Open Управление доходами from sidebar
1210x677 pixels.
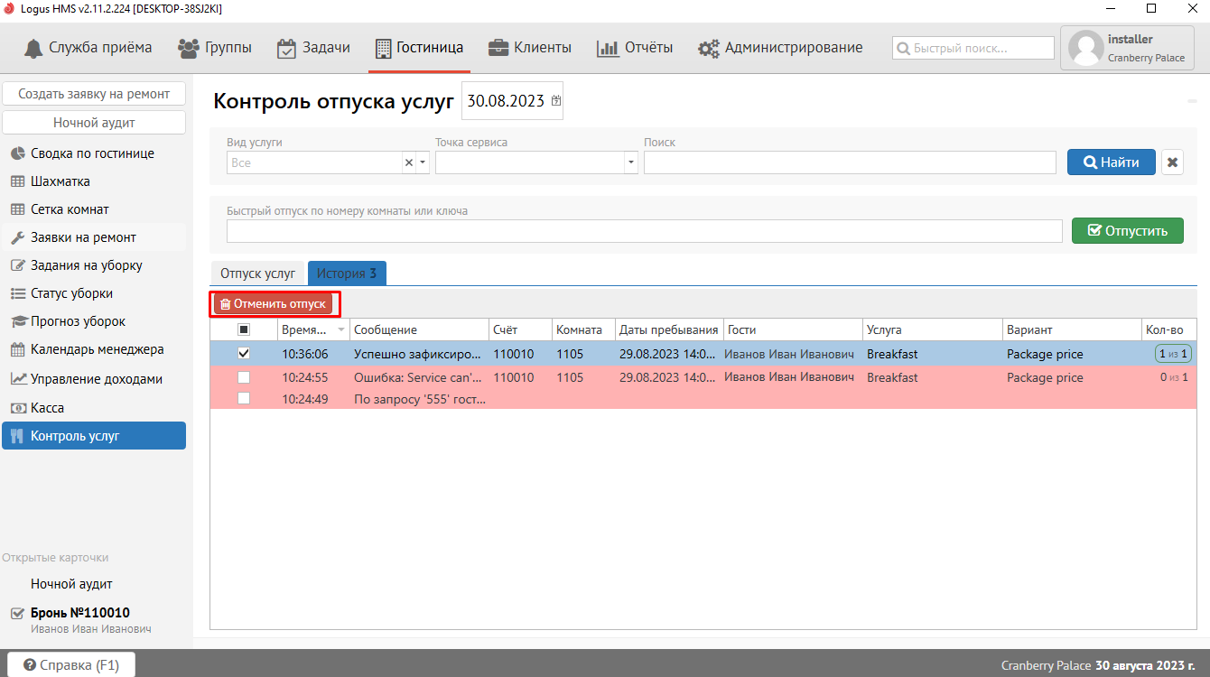coord(97,379)
